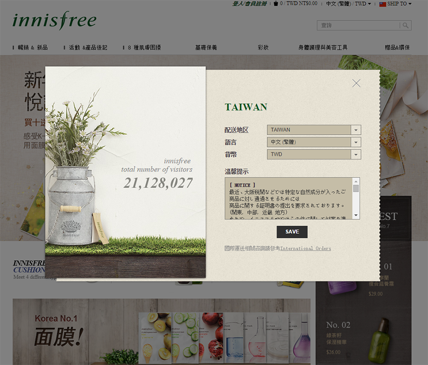Click the TAIWAN heading in popup
428x365 pixels.
(246, 107)
